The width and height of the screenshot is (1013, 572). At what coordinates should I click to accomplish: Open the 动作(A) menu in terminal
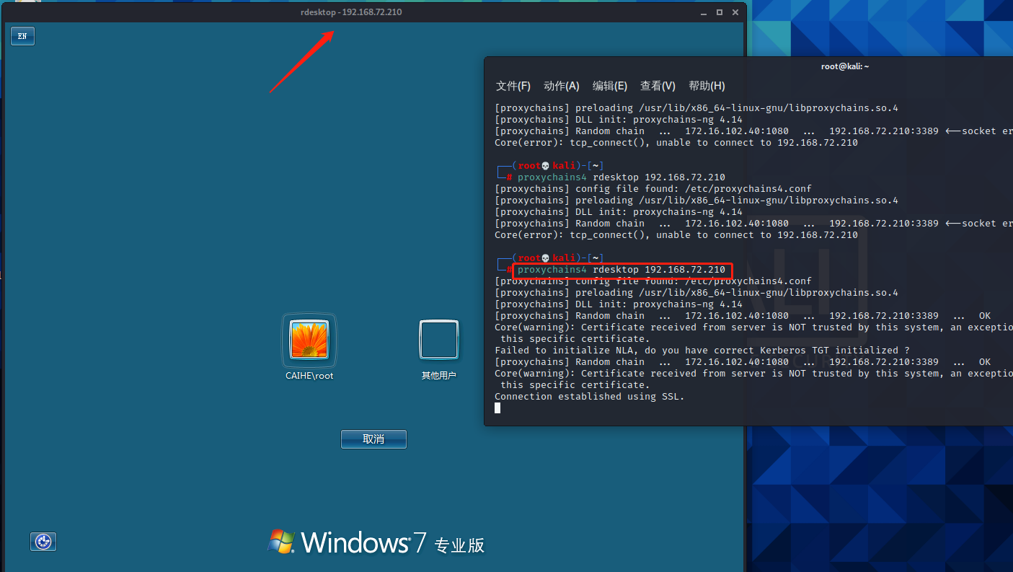562,86
